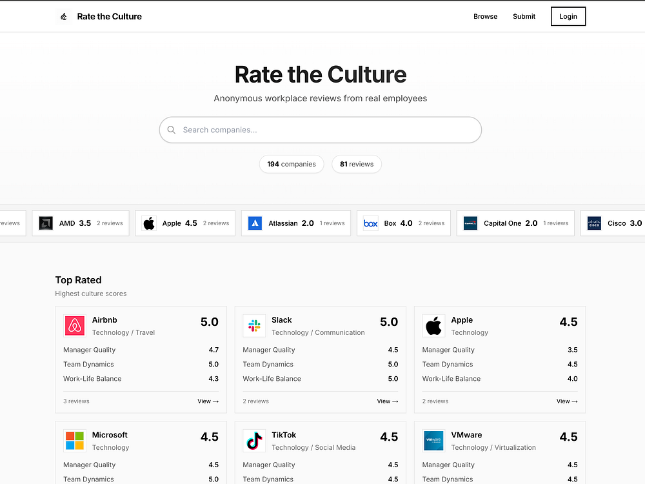
Task: Open the Airbnb View link
Action: (x=208, y=401)
